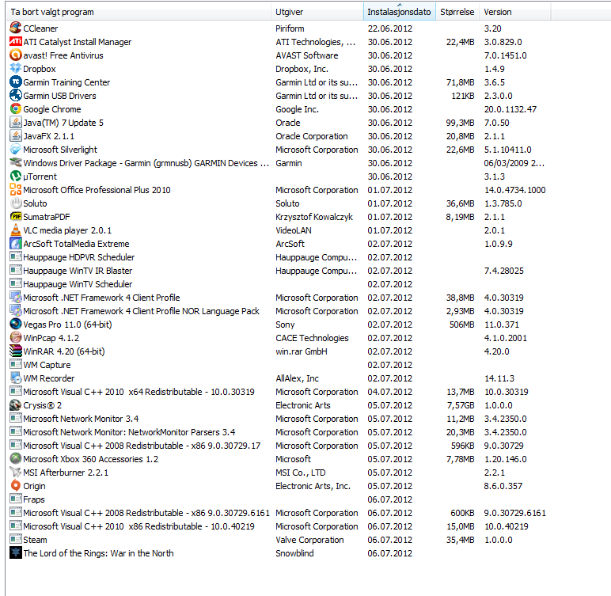This screenshot has height=596, width=611.
Task: Click the AllAlex, Inc publisher cell
Action: (297, 378)
